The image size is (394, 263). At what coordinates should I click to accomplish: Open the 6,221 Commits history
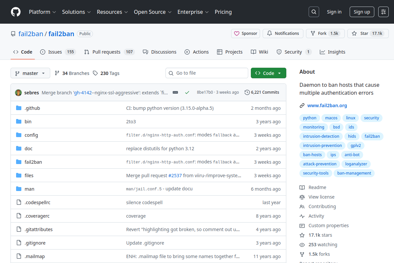click(262, 92)
